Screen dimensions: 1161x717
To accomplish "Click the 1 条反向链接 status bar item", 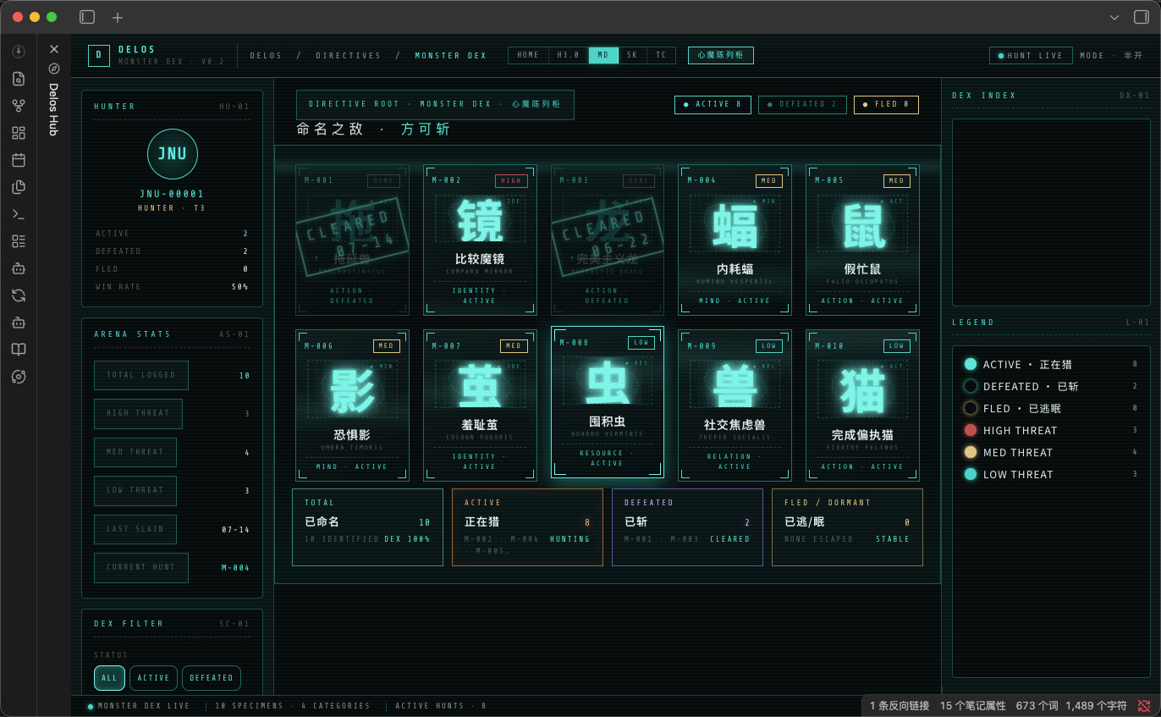I will pyautogui.click(x=900, y=705).
